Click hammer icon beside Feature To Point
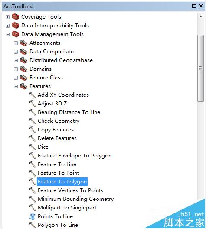This screenshot has width=206, height=229. (32, 173)
